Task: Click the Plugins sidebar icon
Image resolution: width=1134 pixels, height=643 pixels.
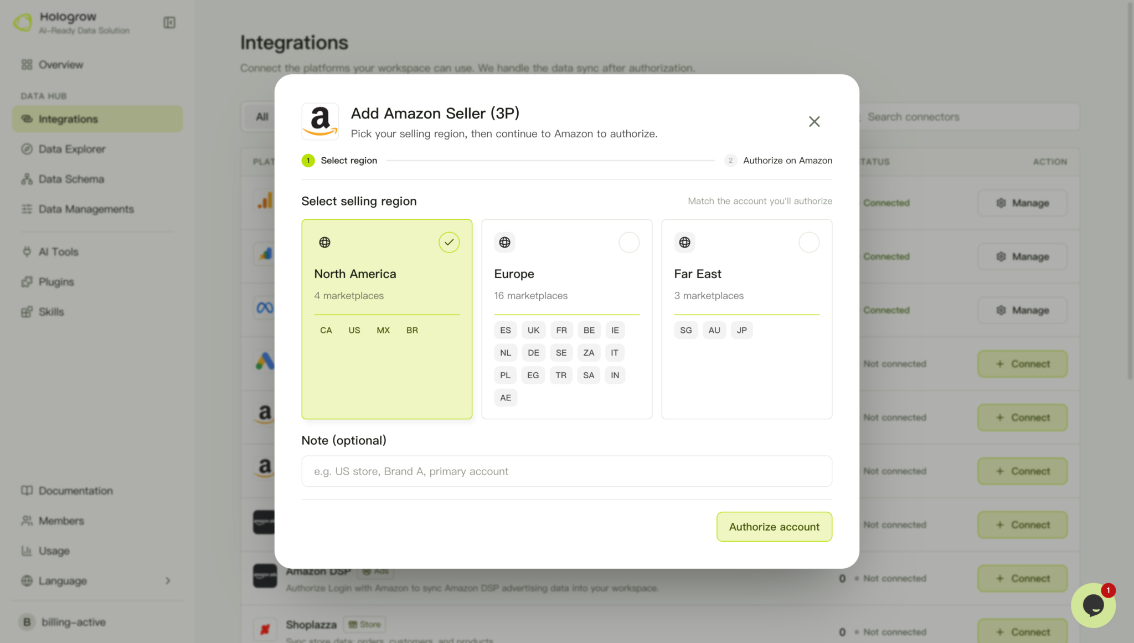Action: pyautogui.click(x=27, y=282)
